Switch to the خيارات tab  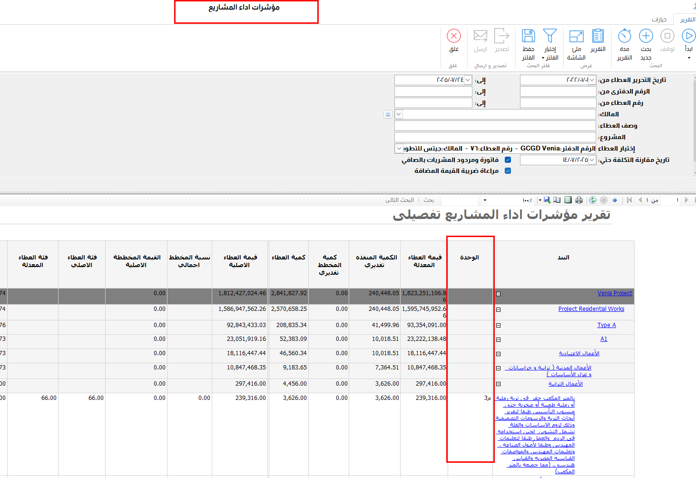pyautogui.click(x=659, y=20)
